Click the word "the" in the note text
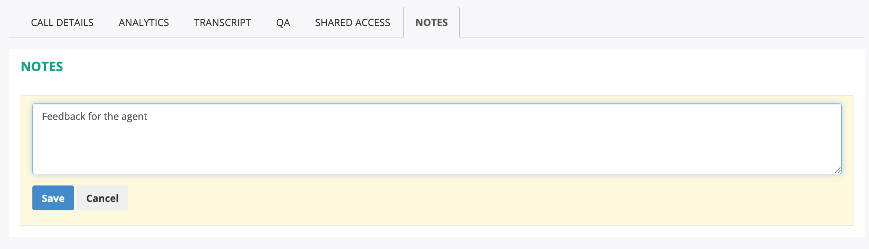 click(x=111, y=117)
